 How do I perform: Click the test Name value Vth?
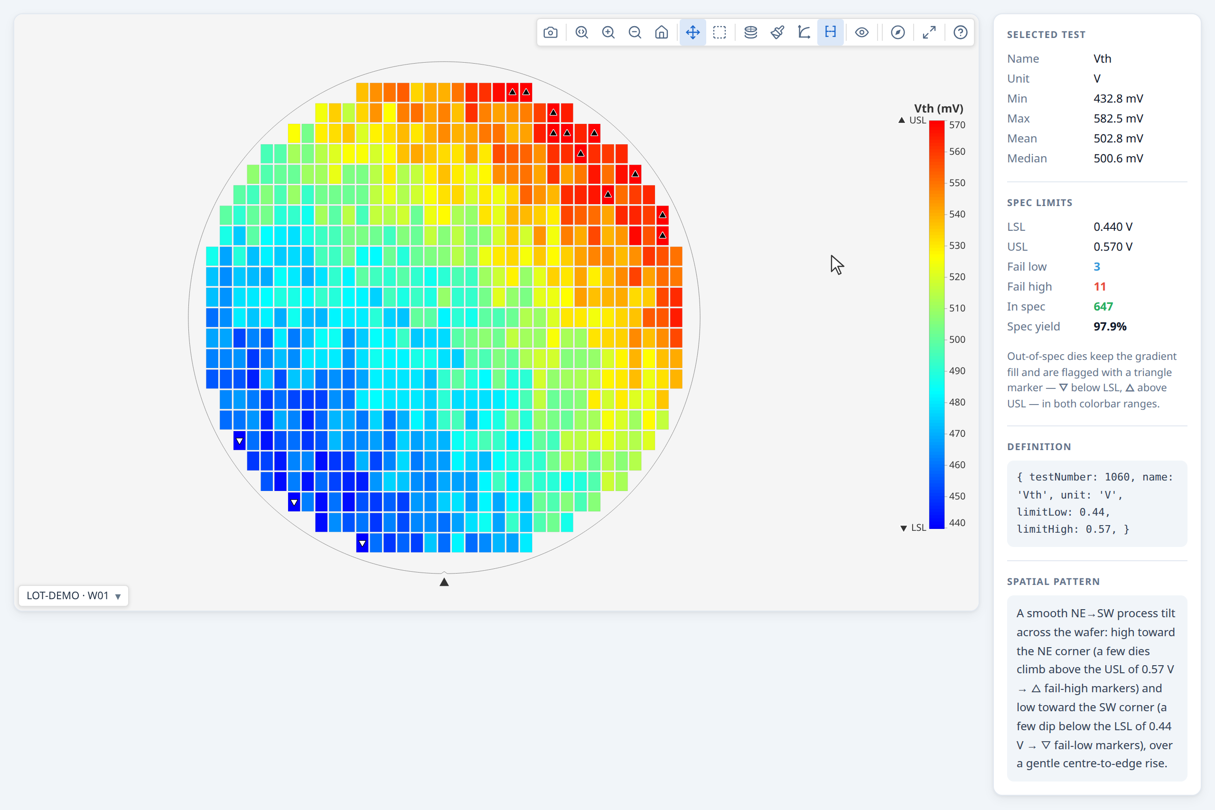tap(1102, 59)
